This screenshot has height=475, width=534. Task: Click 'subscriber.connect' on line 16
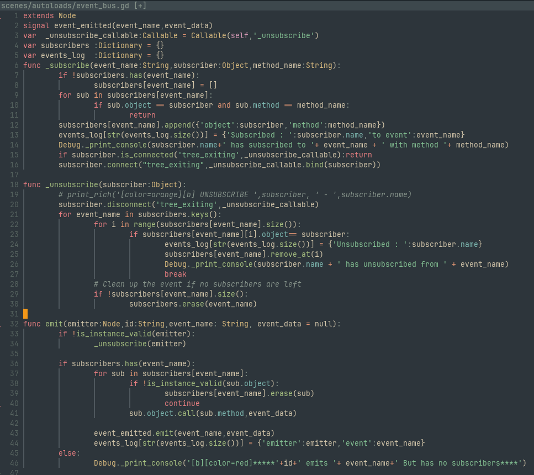(x=98, y=165)
